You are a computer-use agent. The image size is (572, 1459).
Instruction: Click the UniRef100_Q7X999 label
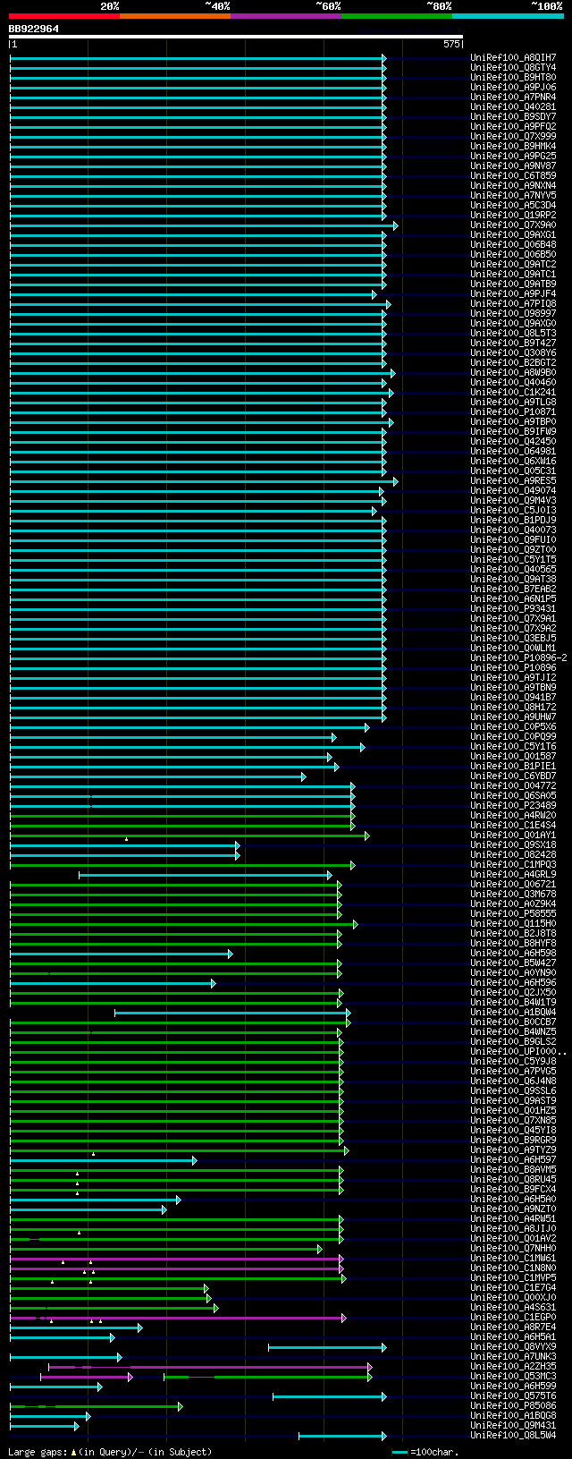pos(513,137)
